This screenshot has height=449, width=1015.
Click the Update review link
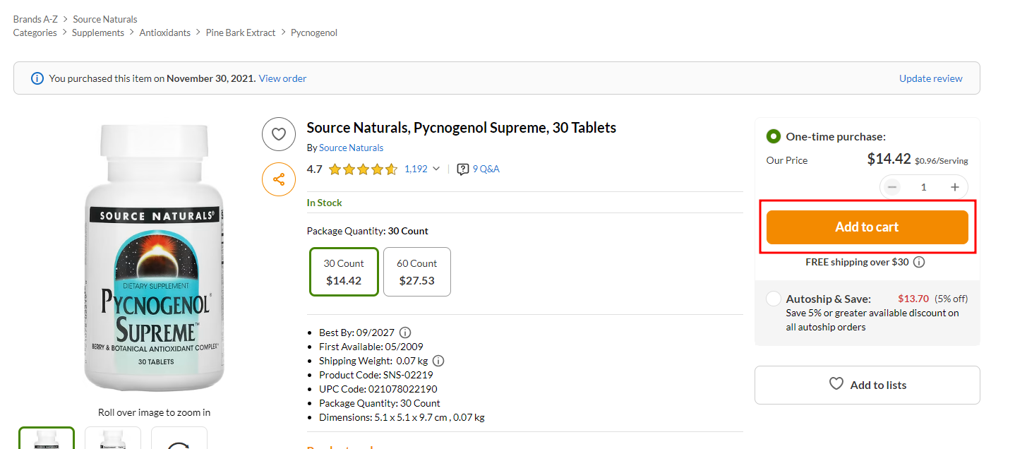click(930, 78)
